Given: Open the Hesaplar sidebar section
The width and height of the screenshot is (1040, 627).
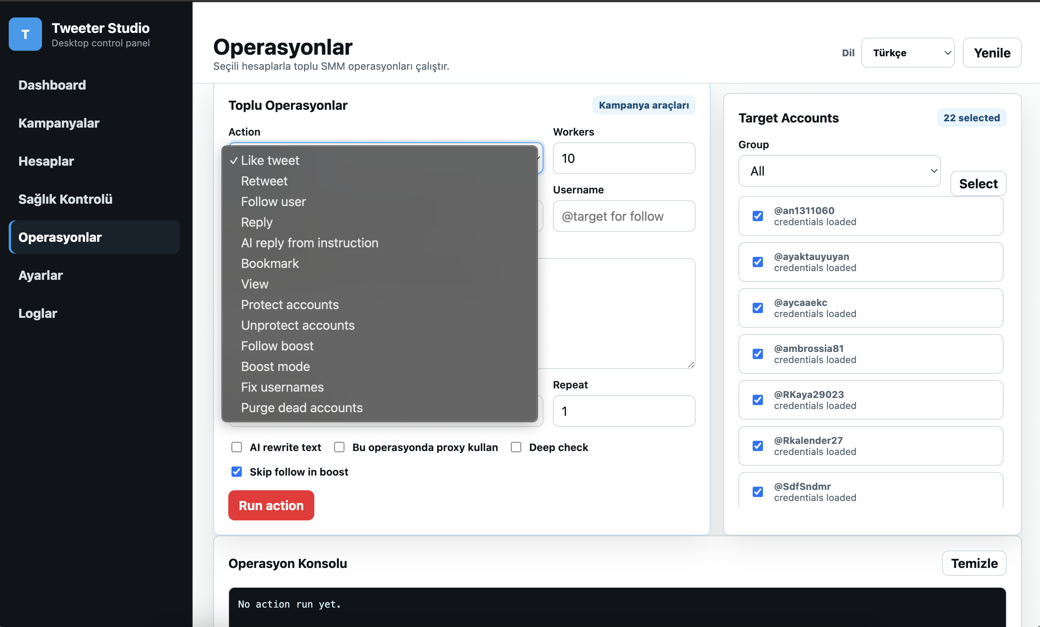Looking at the screenshot, I should (x=46, y=161).
